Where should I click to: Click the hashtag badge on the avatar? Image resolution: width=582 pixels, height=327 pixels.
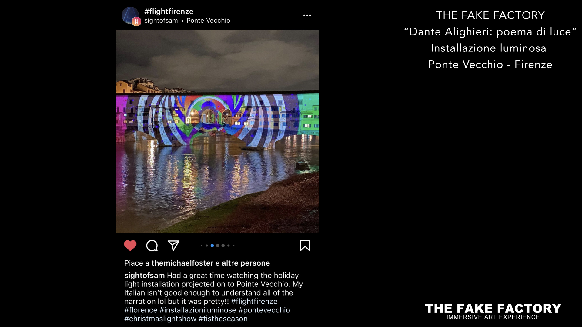click(136, 21)
